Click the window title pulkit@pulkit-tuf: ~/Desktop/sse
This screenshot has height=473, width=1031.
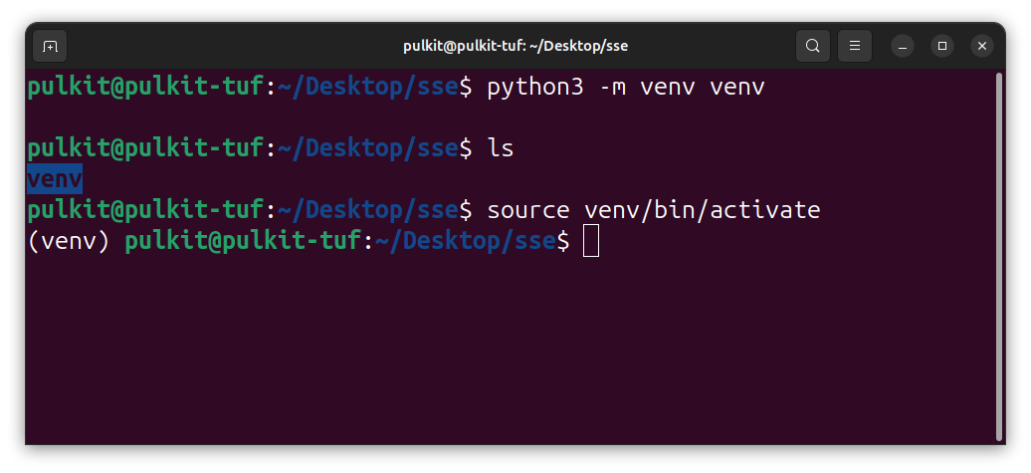(515, 46)
